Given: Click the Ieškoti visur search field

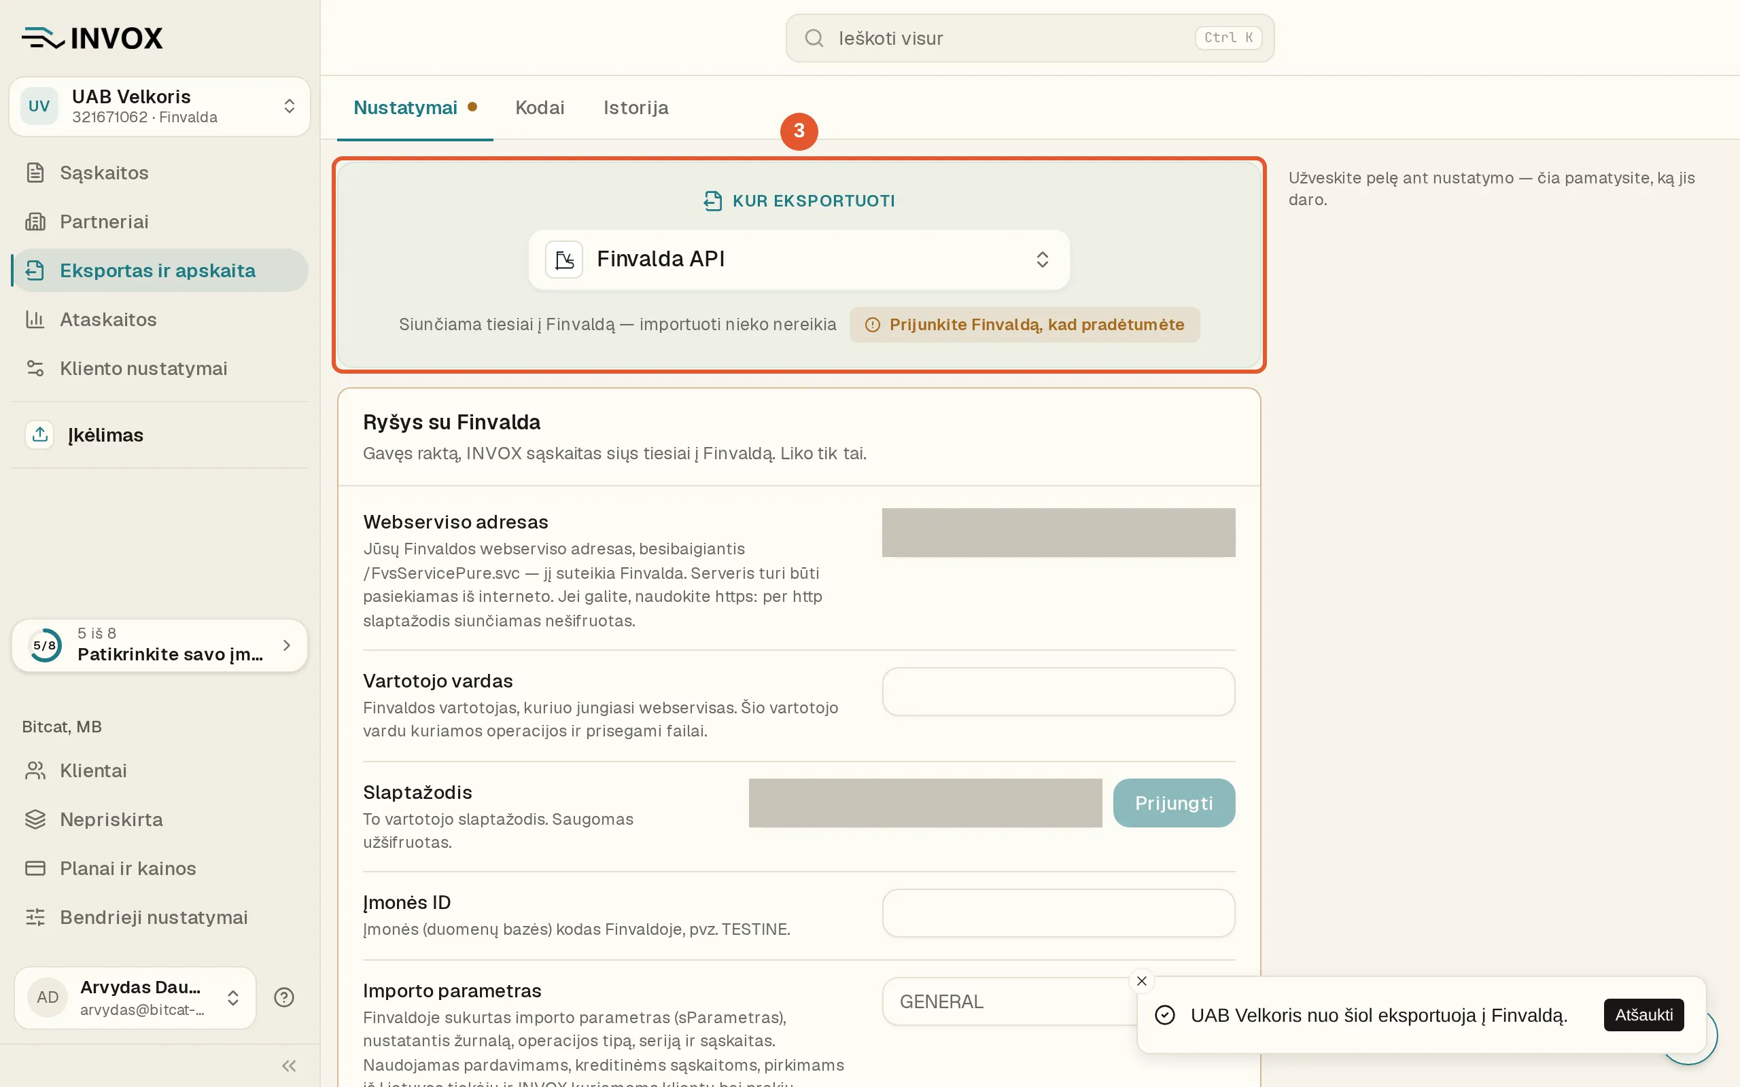Looking at the screenshot, I should [x=1030, y=38].
